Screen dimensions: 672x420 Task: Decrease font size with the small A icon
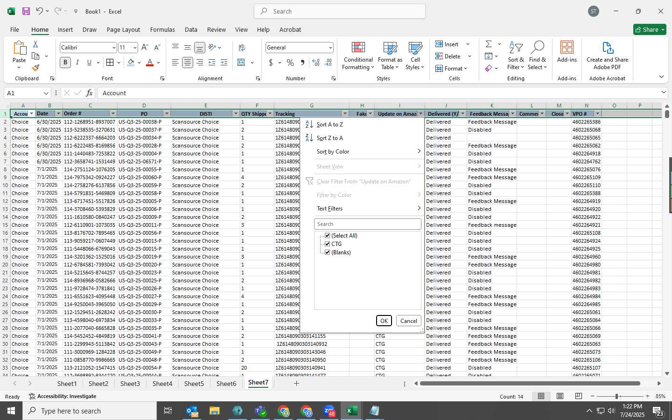(157, 48)
